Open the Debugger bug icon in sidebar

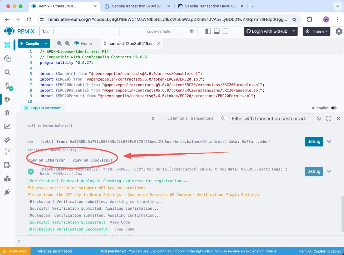7,113
